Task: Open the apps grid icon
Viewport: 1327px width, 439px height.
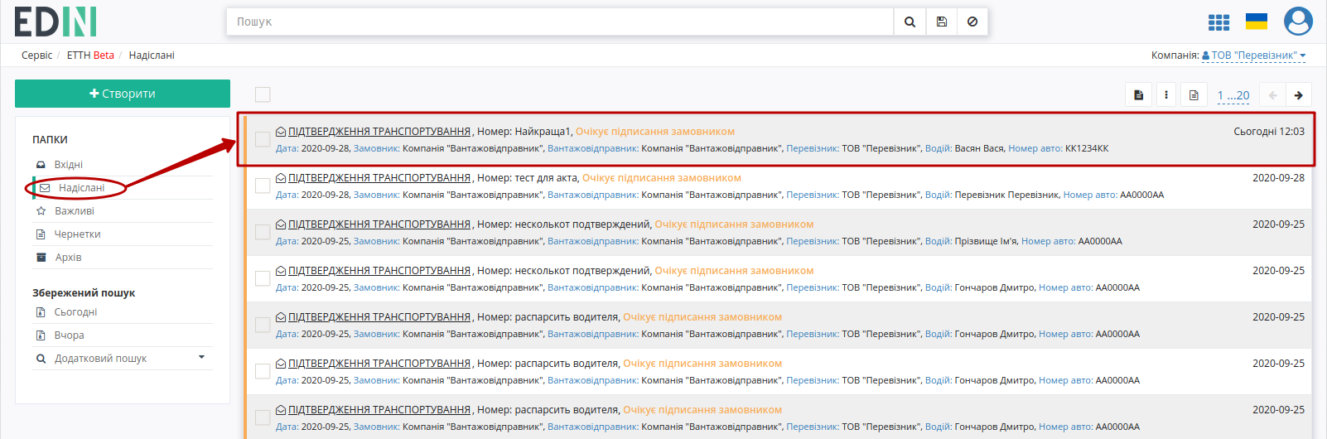Action: [1218, 22]
